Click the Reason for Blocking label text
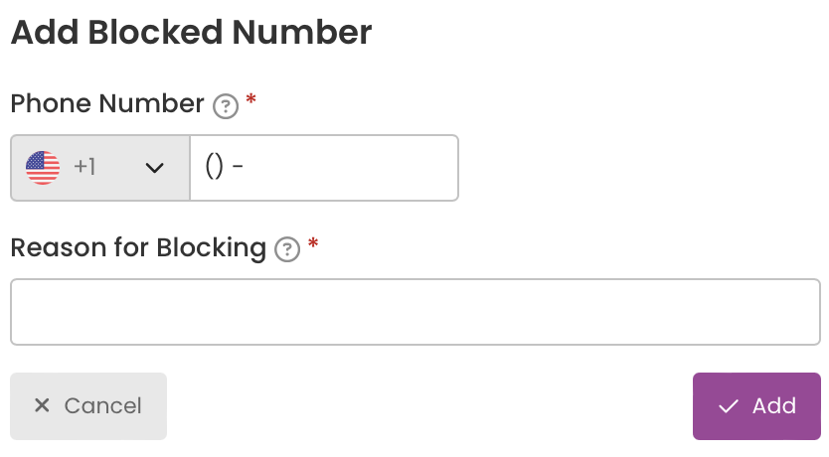This screenshot has width=829, height=457. pyautogui.click(x=138, y=248)
